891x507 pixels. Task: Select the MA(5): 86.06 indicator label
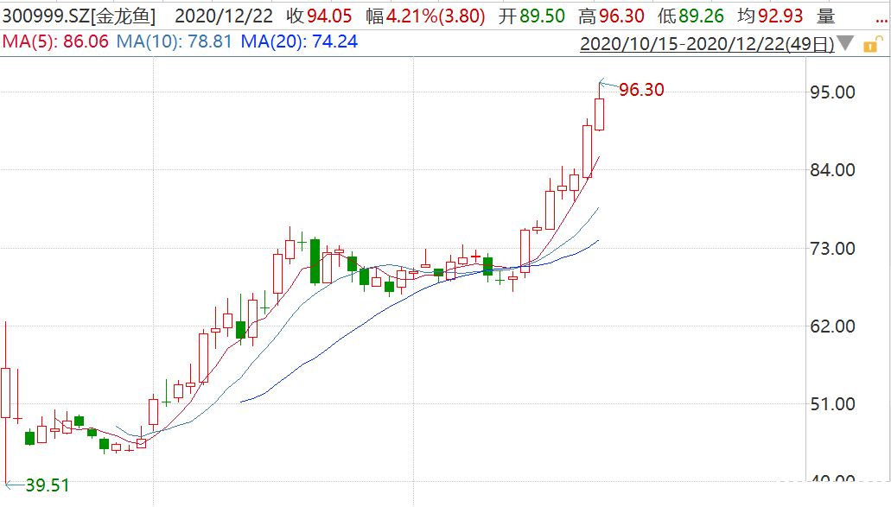click(x=55, y=41)
